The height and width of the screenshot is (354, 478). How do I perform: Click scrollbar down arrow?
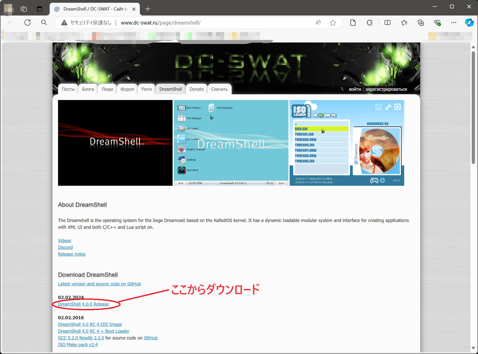[473, 348]
